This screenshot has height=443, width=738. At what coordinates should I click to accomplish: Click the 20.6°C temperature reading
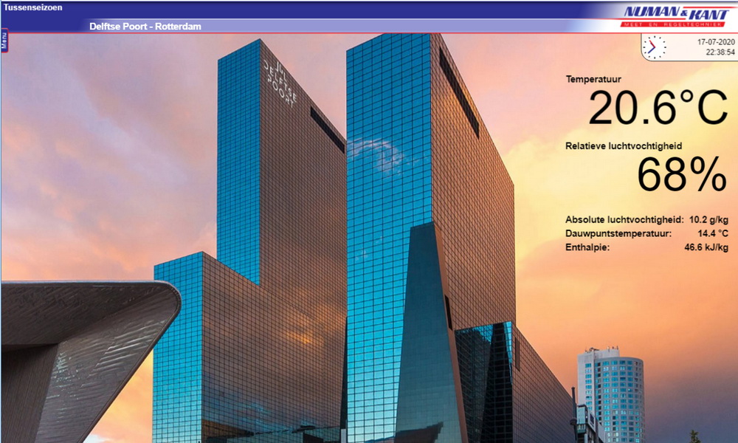click(658, 108)
